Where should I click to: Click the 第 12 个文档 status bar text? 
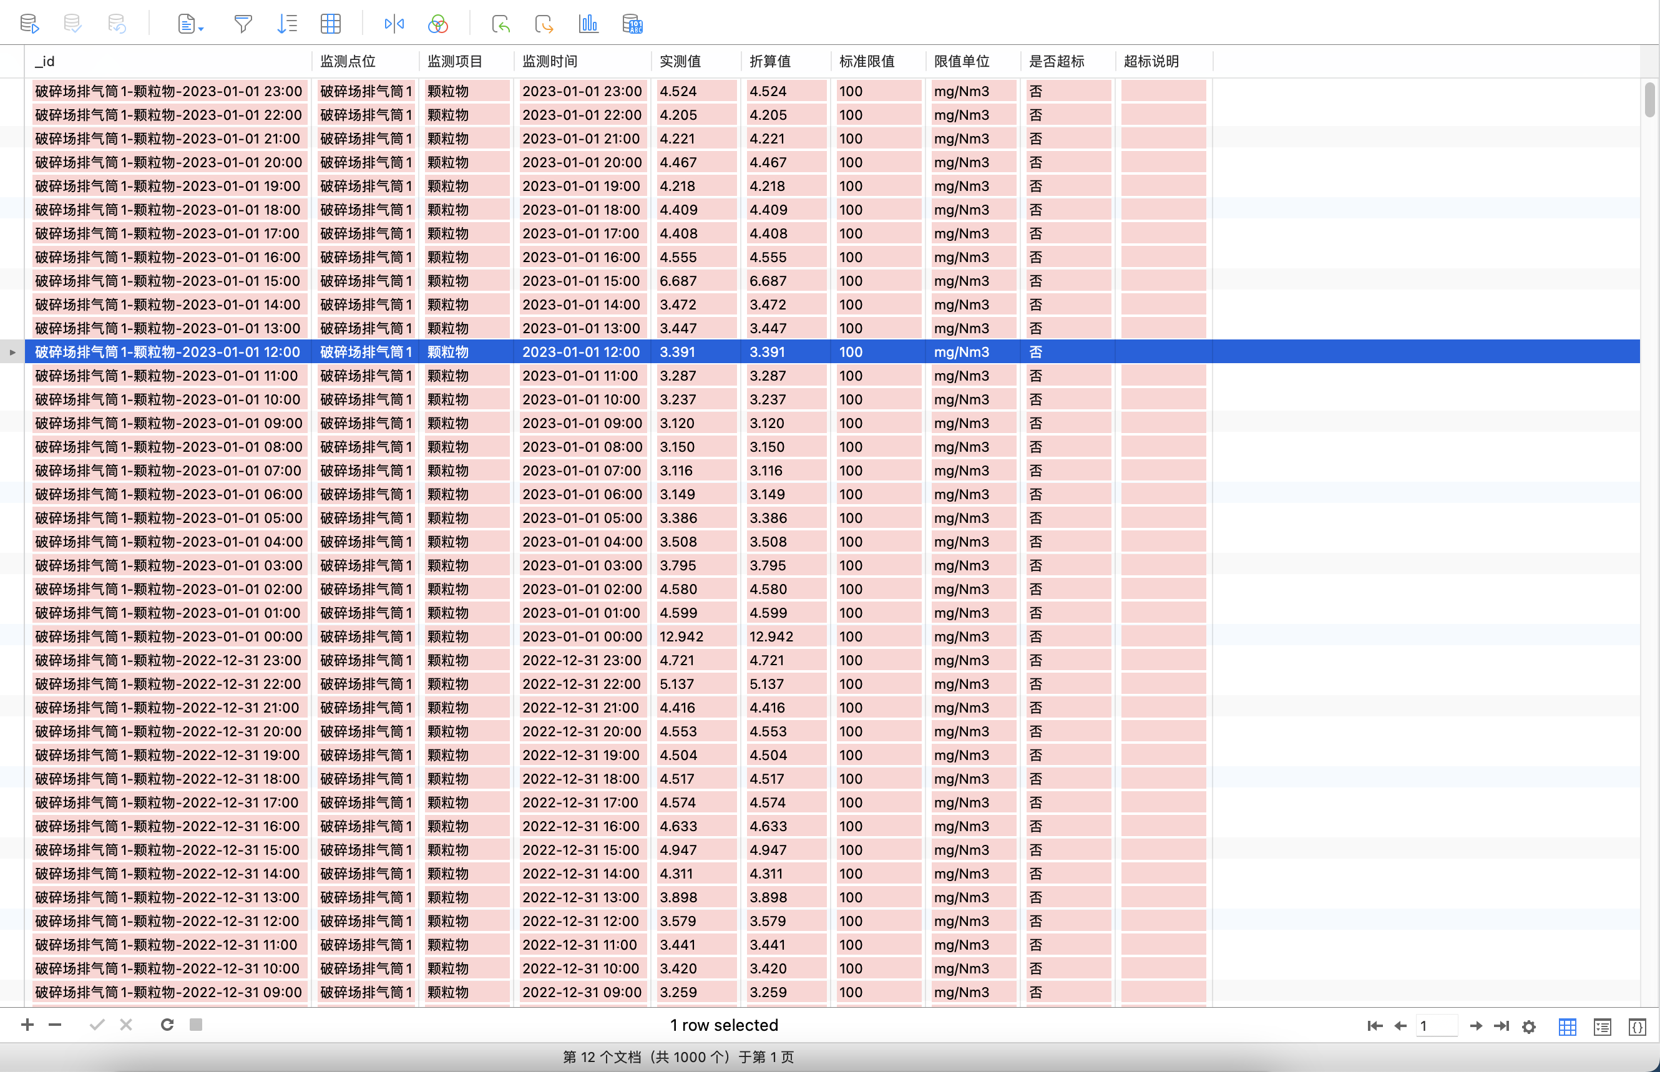[x=678, y=1056]
